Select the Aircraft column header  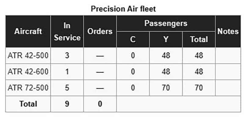tap(28, 32)
